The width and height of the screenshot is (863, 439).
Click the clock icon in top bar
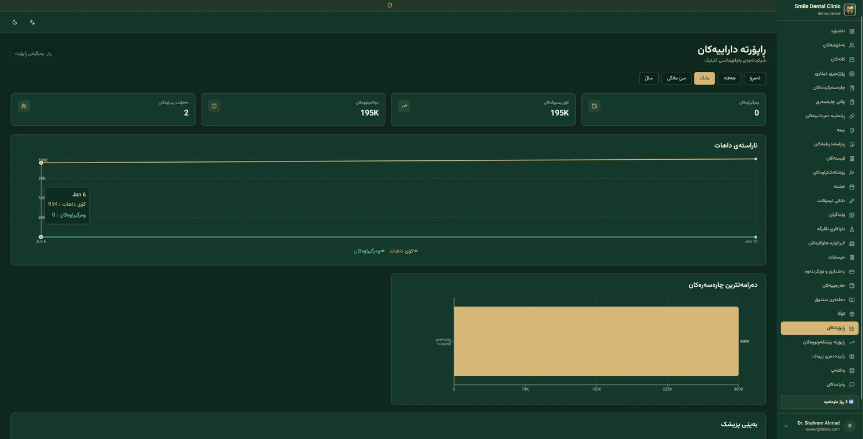coord(390,5)
